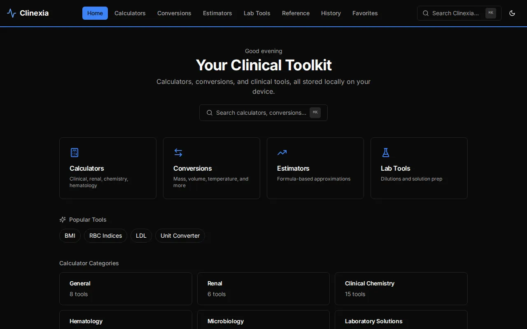This screenshot has height=329, width=527.
Task: Focus the Search Clinexia header field
Action: point(459,13)
